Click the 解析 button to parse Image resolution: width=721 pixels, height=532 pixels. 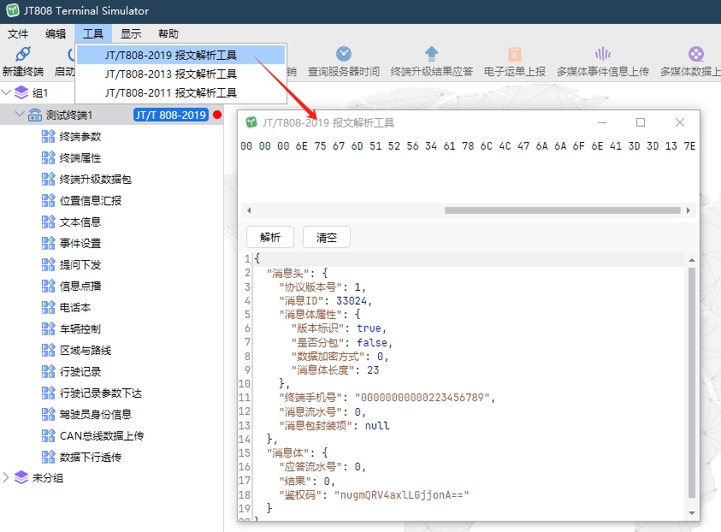pos(269,237)
